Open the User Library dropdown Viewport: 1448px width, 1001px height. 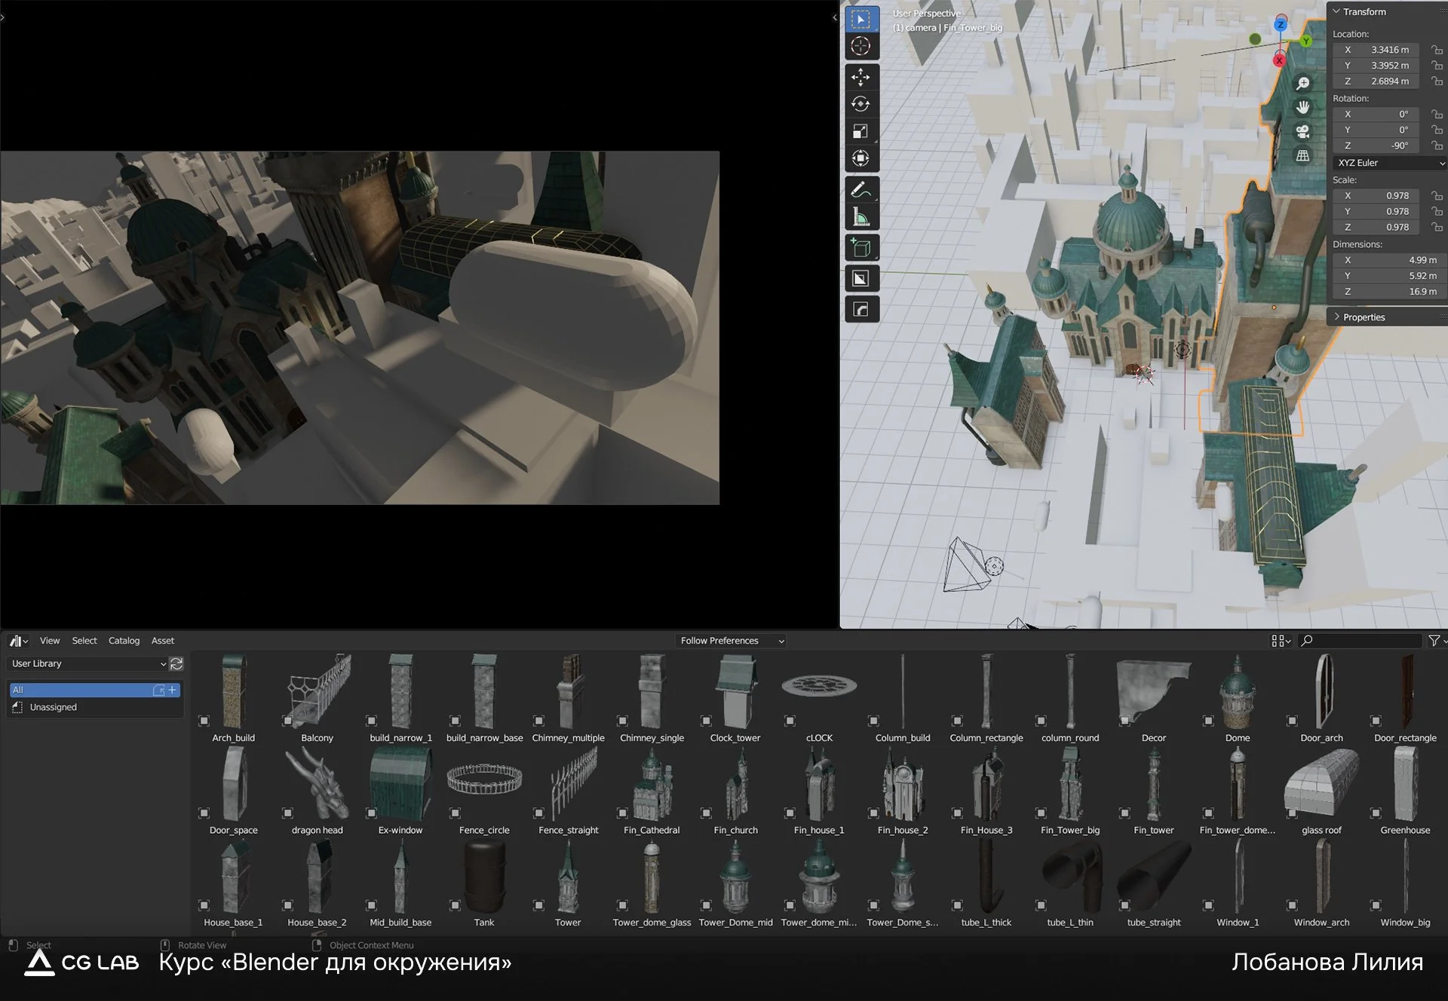[x=87, y=664]
